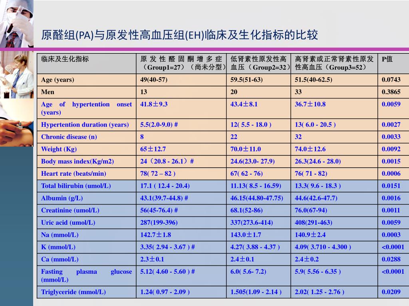Select the Triglyceride (mmol/L) label
The width and height of the screenshot is (409, 306).
pos(73,292)
